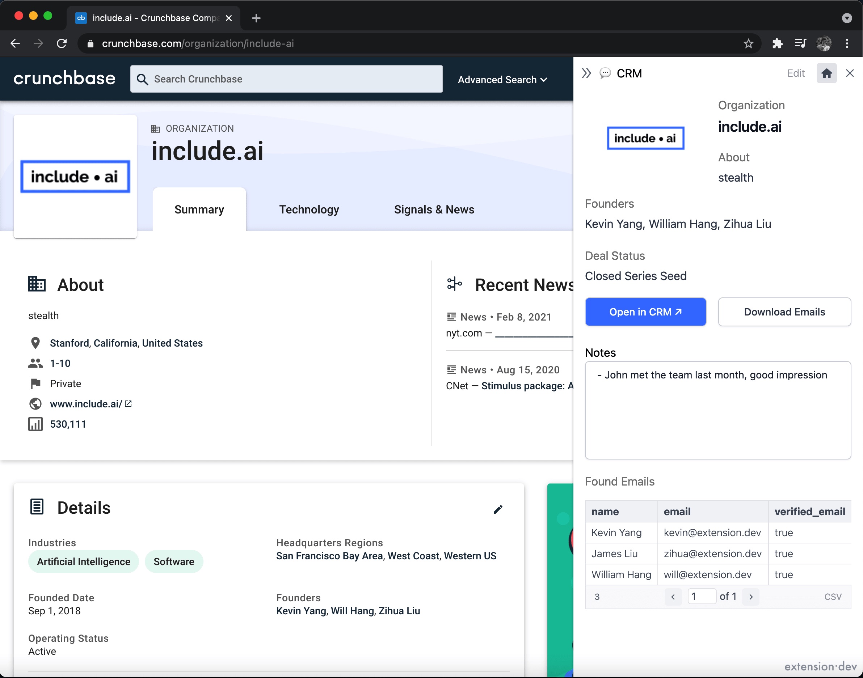Image resolution: width=863 pixels, height=678 pixels.
Task: Click the rank bar chart icon
Action: click(35, 424)
